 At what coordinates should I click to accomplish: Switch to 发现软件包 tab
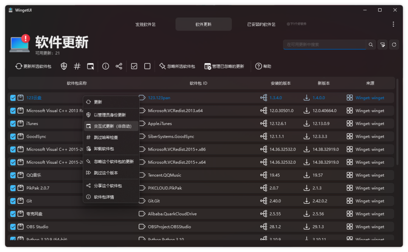tap(145, 24)
